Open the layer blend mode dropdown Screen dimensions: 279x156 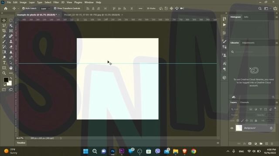242,115
